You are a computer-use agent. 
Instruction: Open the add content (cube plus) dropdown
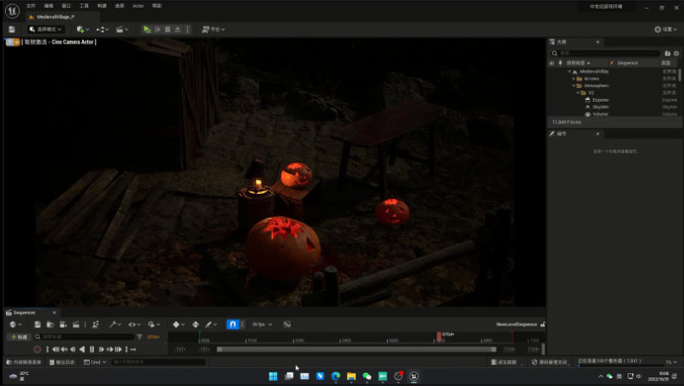82,29
